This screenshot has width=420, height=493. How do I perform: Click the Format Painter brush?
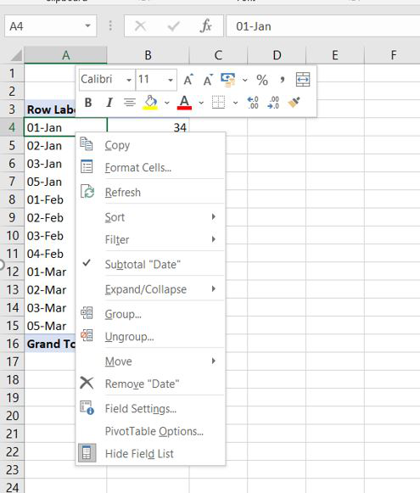click(294, 103)
